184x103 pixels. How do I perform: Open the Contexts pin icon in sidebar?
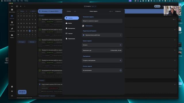(x=12, y=29)
